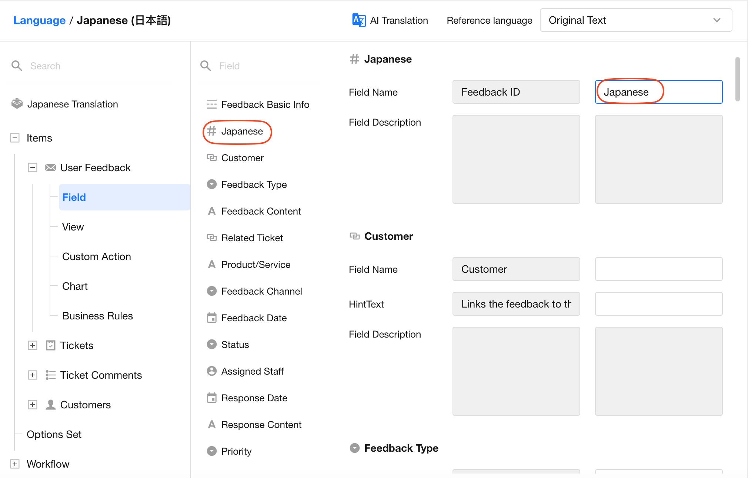Screen dimensions: 748x478
Task: Click the AI Translation icon
Action: (x=358, y=20)
